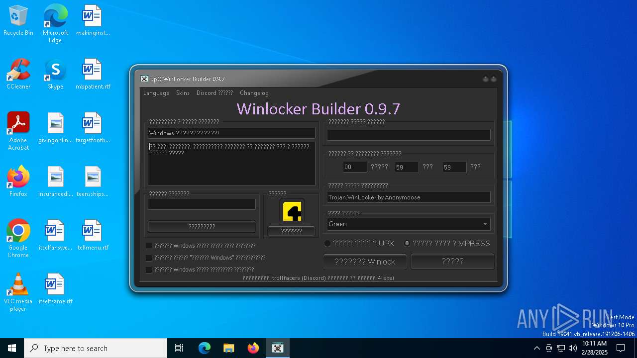The width and height of the screenshot is (637, 358).
Task: Click the hours field showing 00
Action: (x=355, y=167)
